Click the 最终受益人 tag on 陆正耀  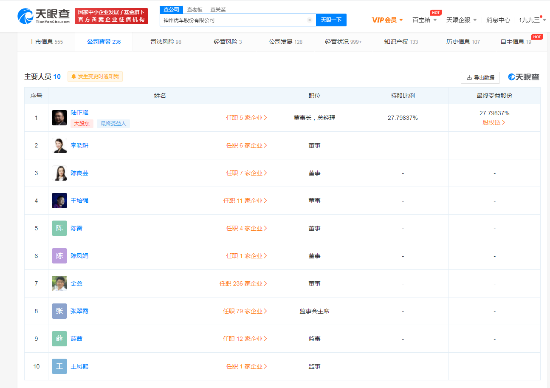[113, 124]
